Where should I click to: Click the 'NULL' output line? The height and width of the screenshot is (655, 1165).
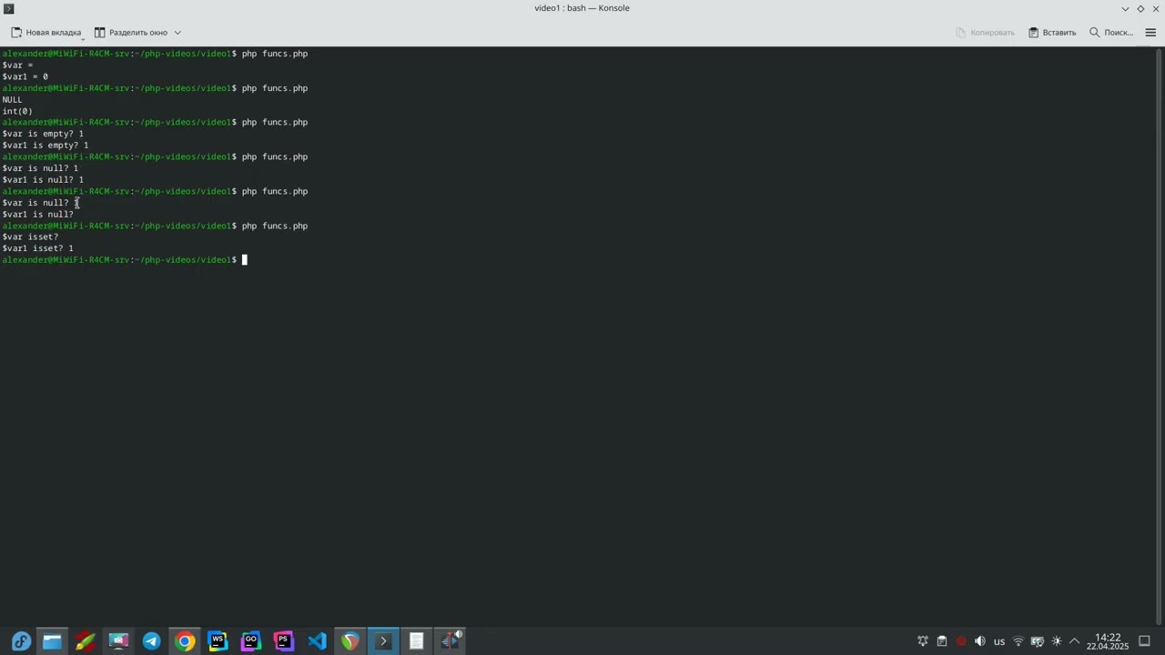12,99
